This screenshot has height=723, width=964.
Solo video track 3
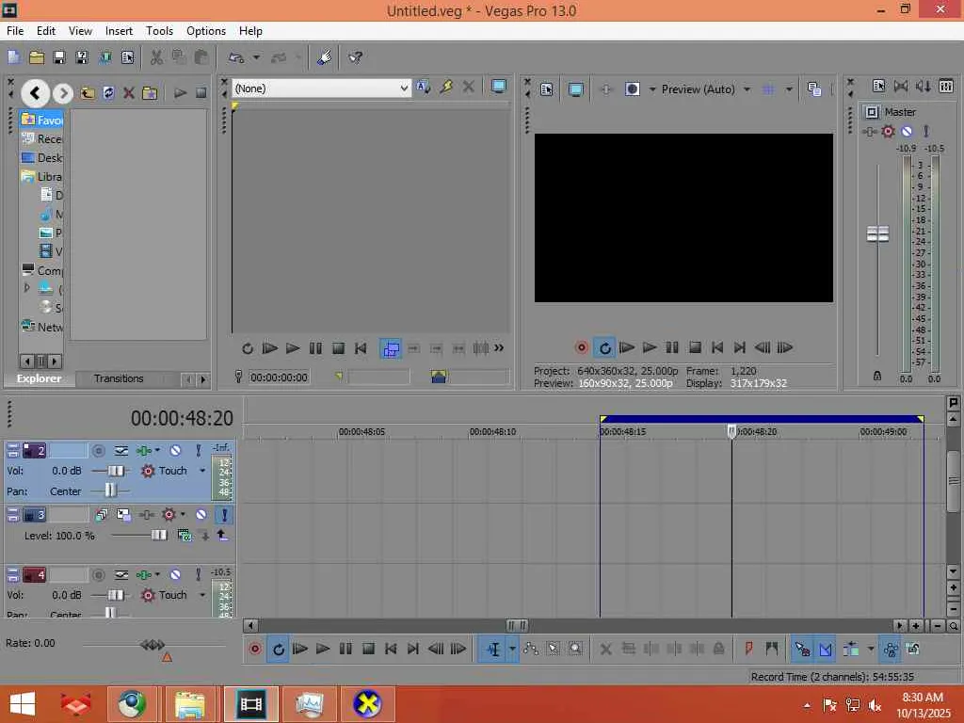(x=224, y=515)
